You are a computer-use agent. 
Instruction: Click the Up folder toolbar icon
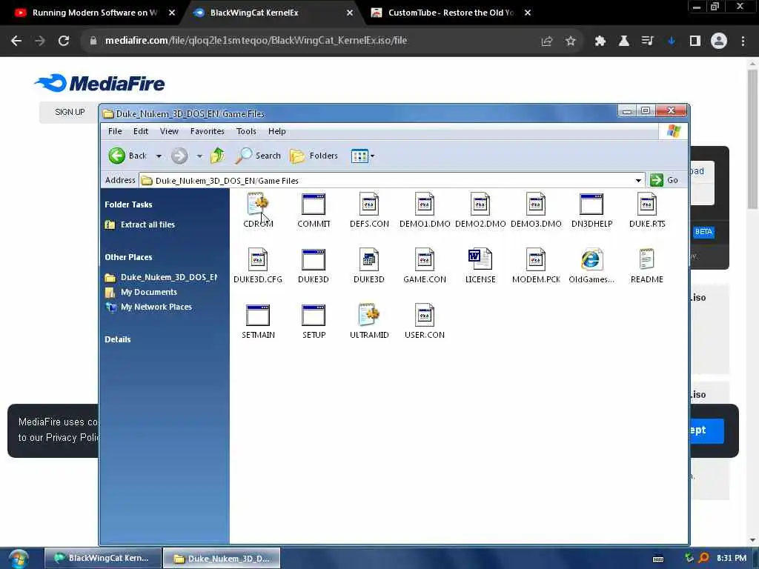[218, 156]
